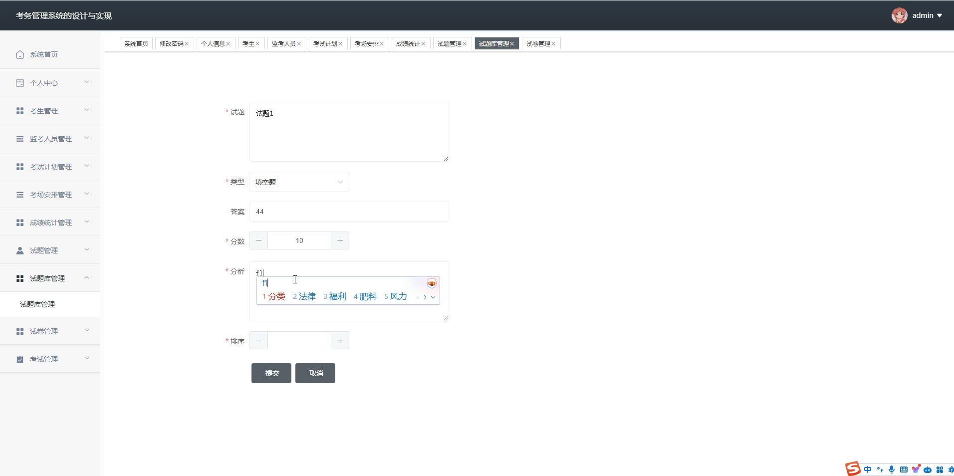Screen dimensions: 954x476
Task: Click the 监考人员管理 sidebar list icon
Action: click(x=20, y=139)
